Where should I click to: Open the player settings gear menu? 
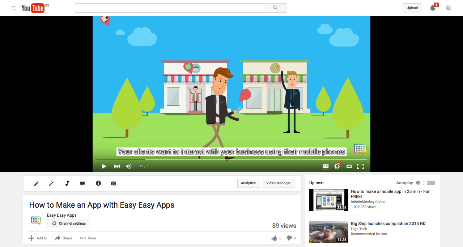pos(337,166)
